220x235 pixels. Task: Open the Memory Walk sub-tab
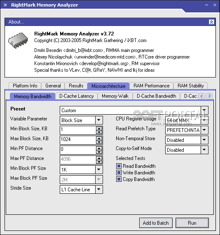(x=115, y=96)
